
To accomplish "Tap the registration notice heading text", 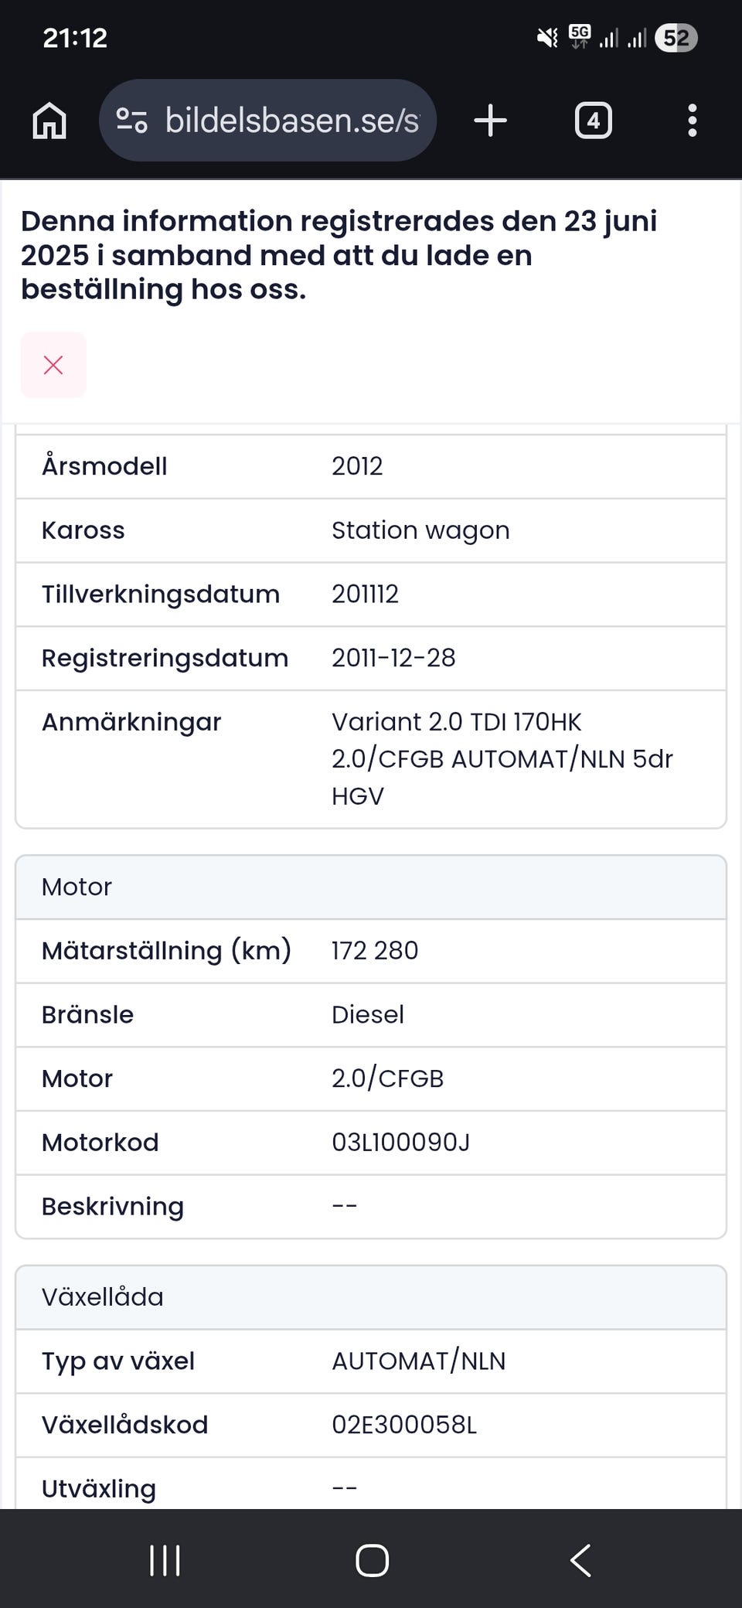I will click(x=339, y=254).
